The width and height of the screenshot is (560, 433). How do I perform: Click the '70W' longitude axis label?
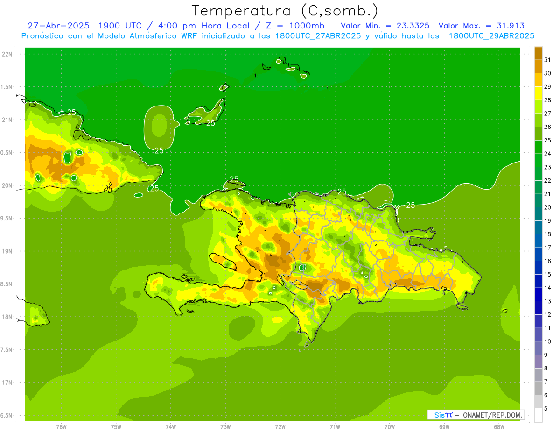coord(390,426)
